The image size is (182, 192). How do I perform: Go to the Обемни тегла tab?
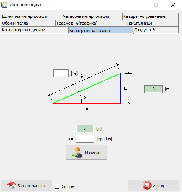(x=28, y=23)
